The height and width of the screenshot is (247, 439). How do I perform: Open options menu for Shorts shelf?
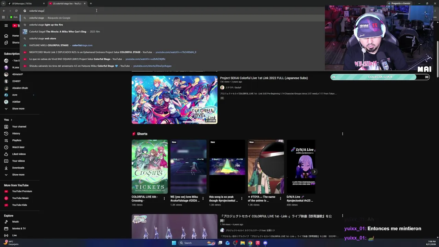(342, 134)
